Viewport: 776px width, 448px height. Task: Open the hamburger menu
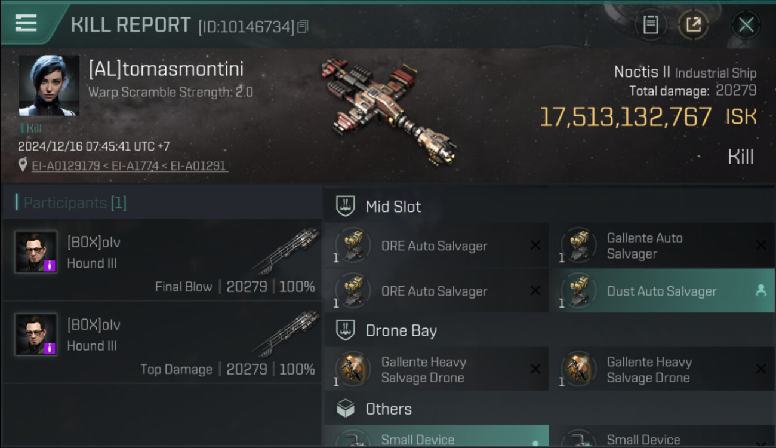click(26, 23)
